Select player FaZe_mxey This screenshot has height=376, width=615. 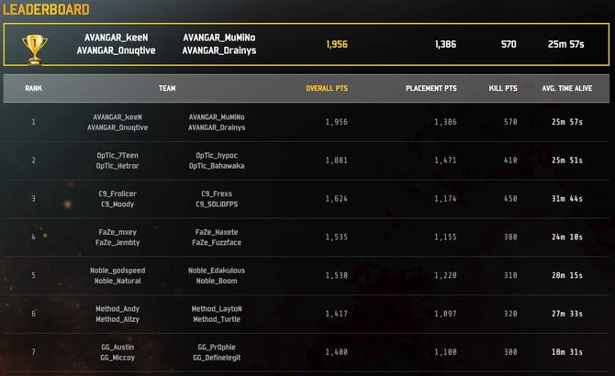click(x=118, y=232)
